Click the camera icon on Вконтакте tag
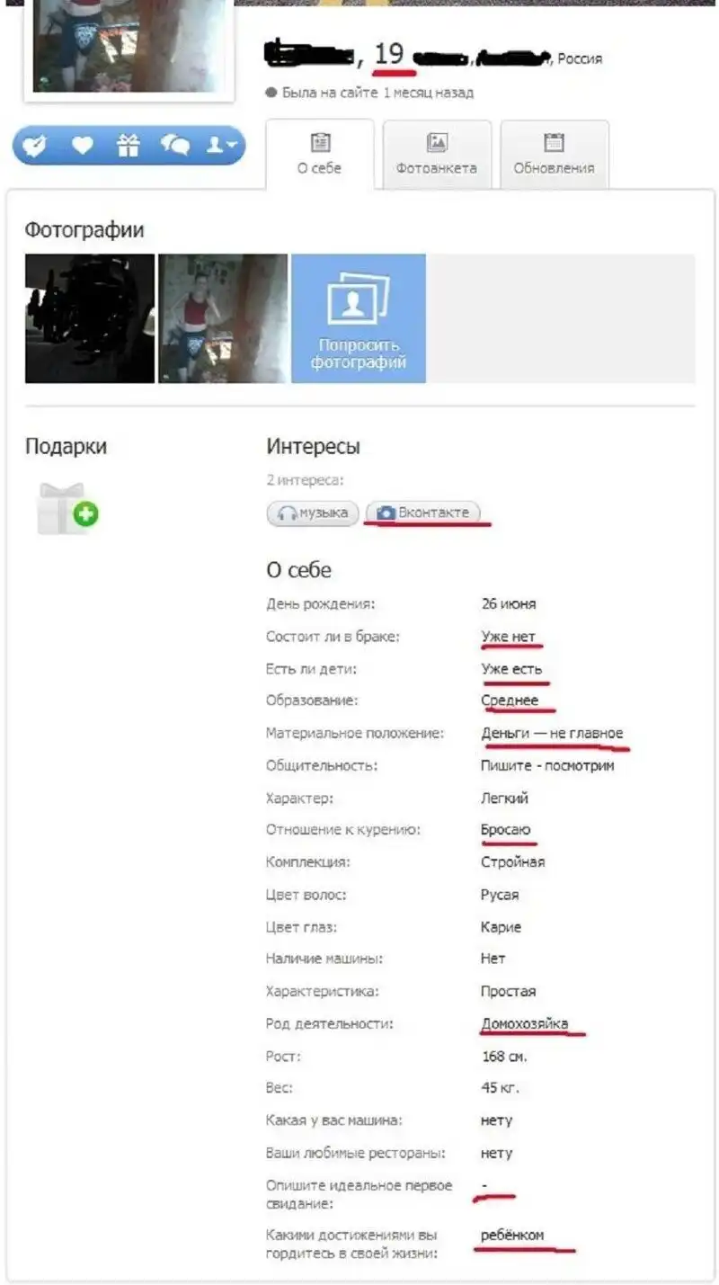Screen dimensions: 719x1285 pyautogui.click(x=386, y=513)
